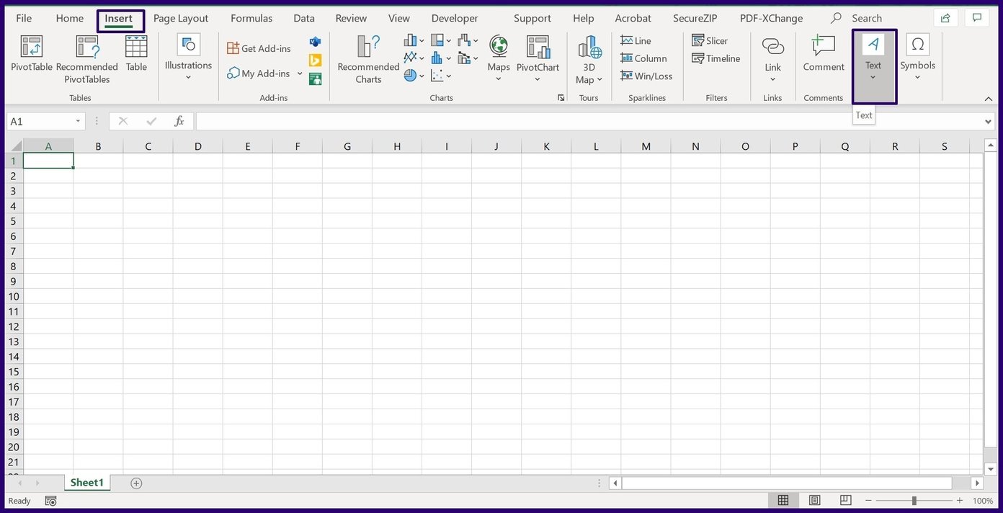Insert a Timeline filter
The image size is (1003, 513).
click(x=716, y=58)
